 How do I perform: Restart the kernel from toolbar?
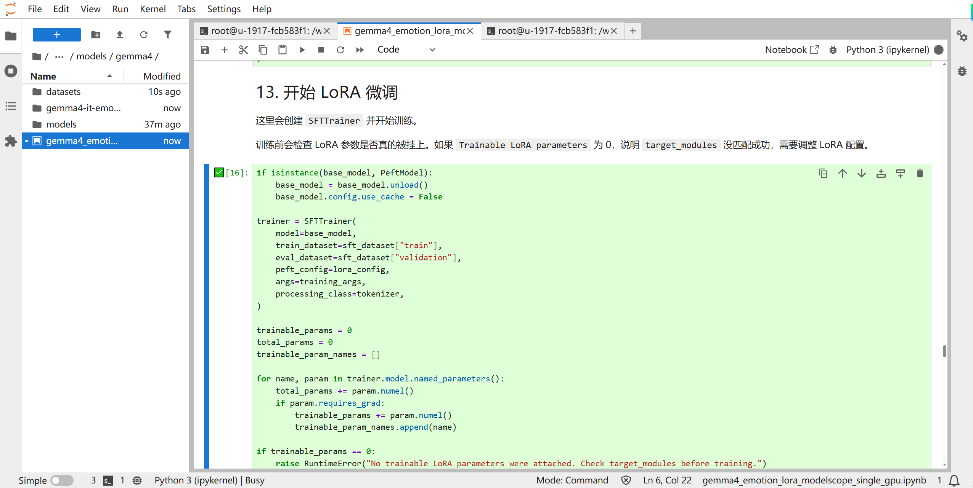pos(340,50)
